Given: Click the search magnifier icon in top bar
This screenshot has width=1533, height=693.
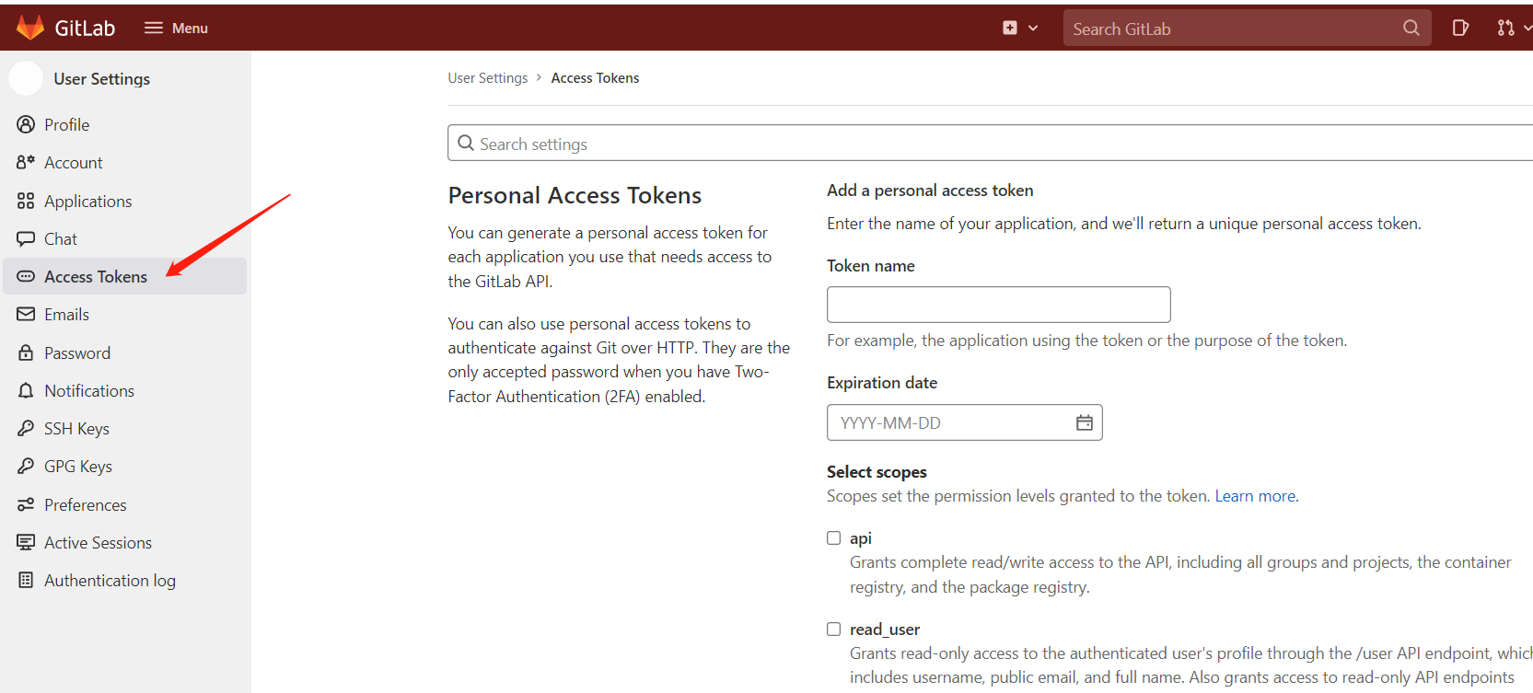Looking at the screenshot, I should click(x=1411, y=29).
